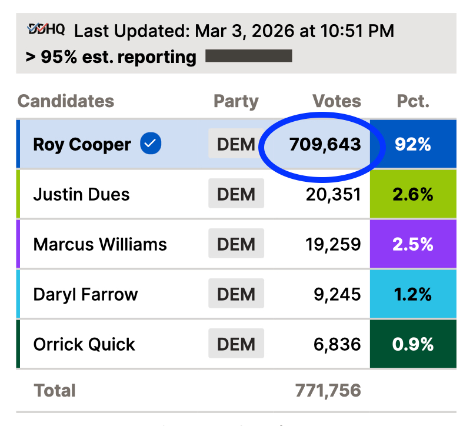The height and width of the screenshot is (426, 473).
Task: Click the circled 709,643 vote count
Action: pos(325,145)
